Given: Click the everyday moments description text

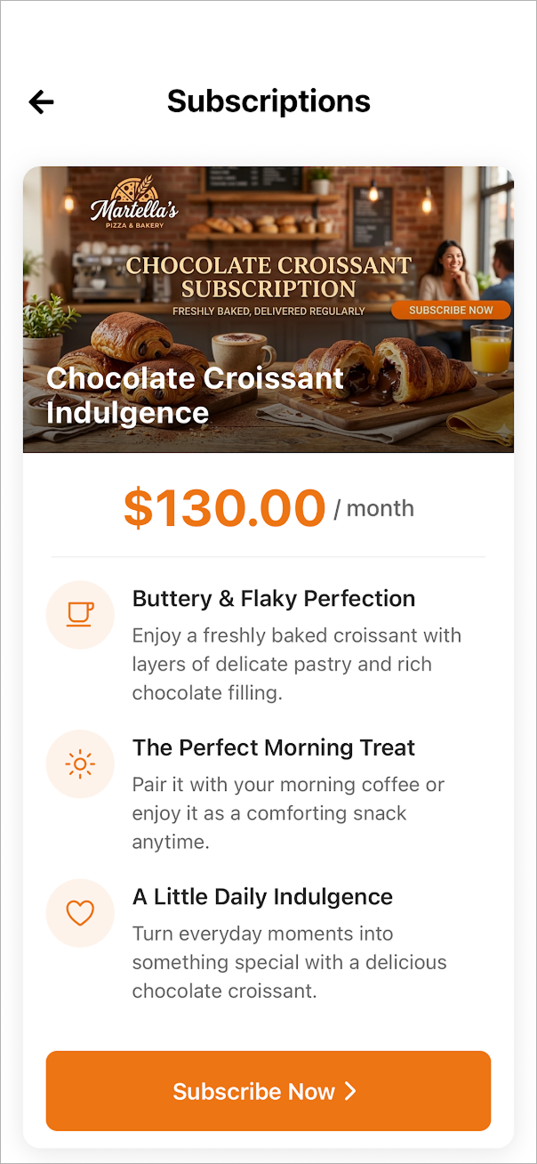Looking at the screenshot, I should (290, 962).
